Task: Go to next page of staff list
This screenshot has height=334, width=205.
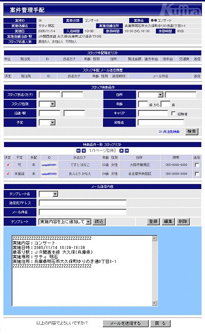Action: [121, 151]
